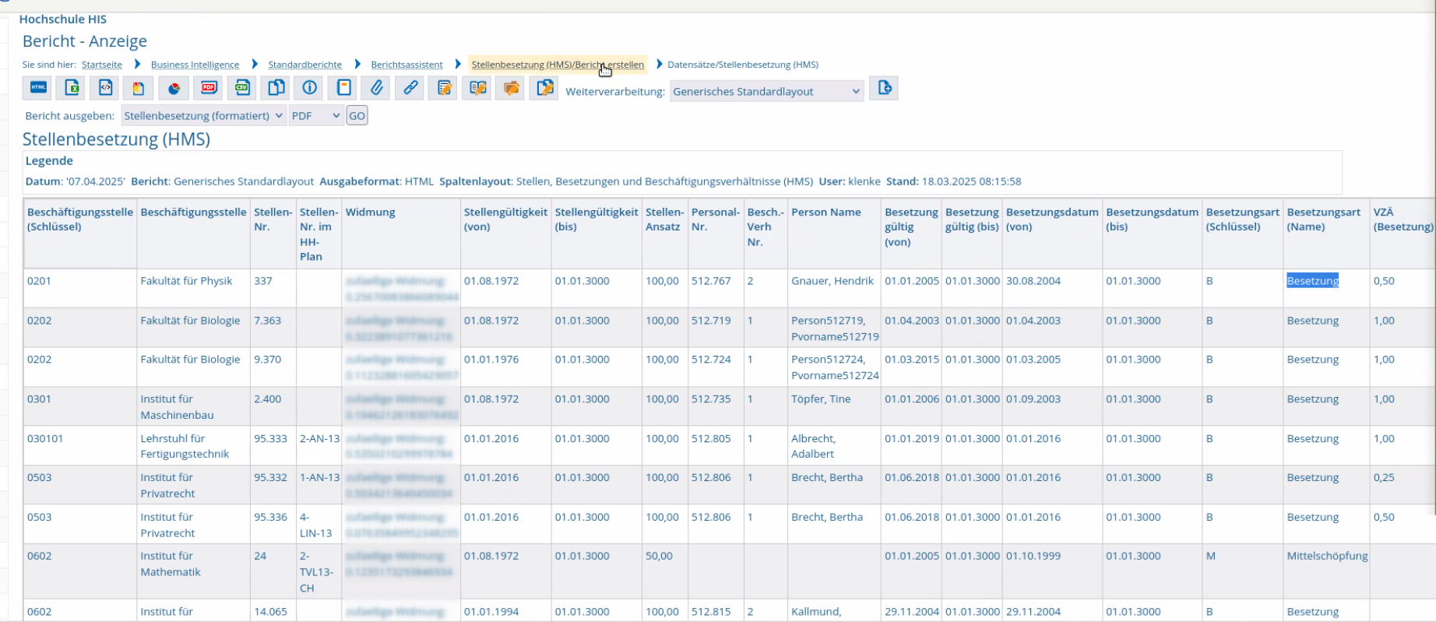Click the XML code export icon
1436x622 pixels.
[105, 89]
